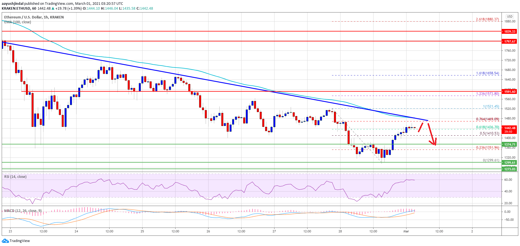This screenshot has height=246, width=520.
Task: Click the 0.618(1436.70) Fibonacci level label
Action: (487, 127)
